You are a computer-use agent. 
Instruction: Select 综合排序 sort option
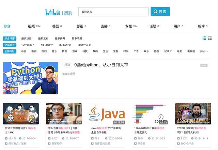[x=10, y=39]
